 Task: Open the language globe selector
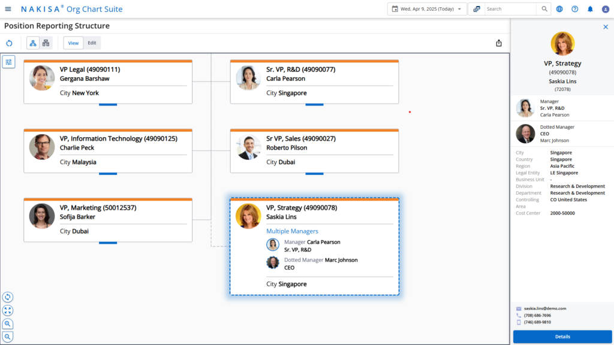559,8
